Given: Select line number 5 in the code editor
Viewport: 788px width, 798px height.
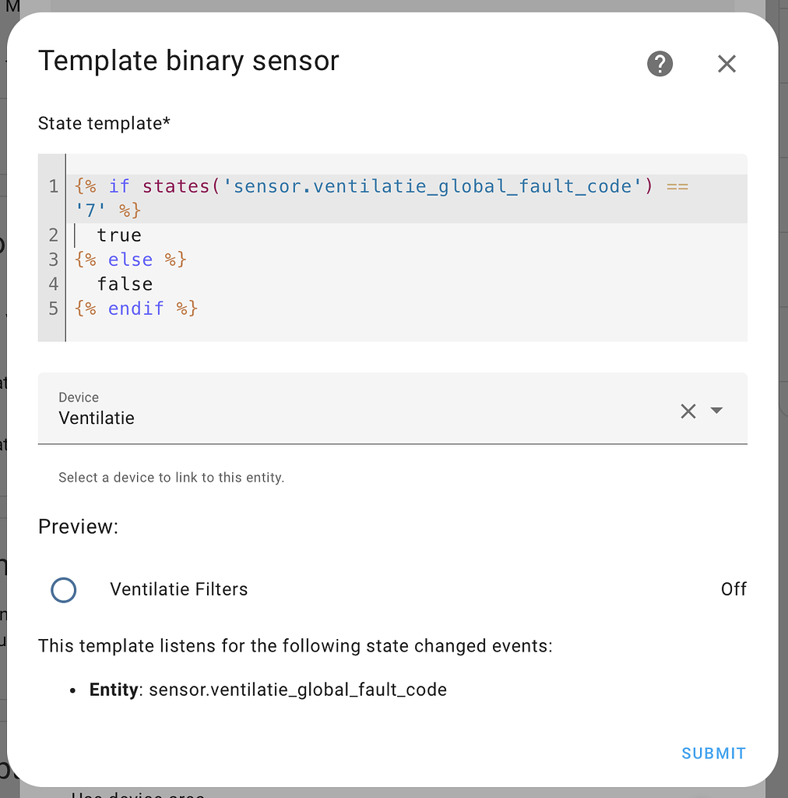Looking at the screenshot, I should point(52,309).
